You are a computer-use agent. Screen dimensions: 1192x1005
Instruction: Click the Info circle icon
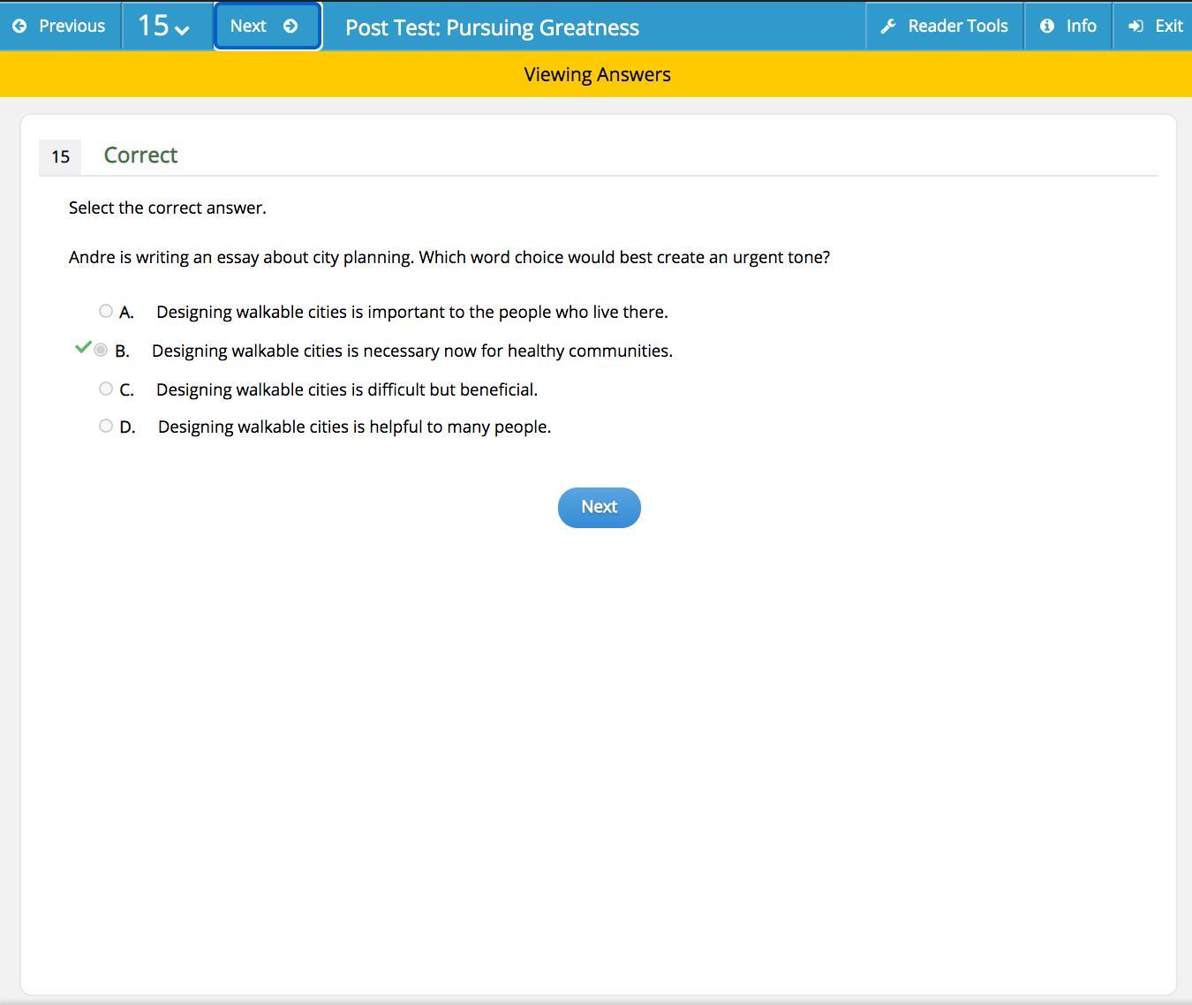coord(1047,26)
